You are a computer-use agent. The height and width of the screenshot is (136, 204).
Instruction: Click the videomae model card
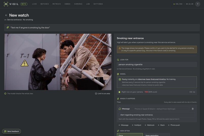coord(157,82)
